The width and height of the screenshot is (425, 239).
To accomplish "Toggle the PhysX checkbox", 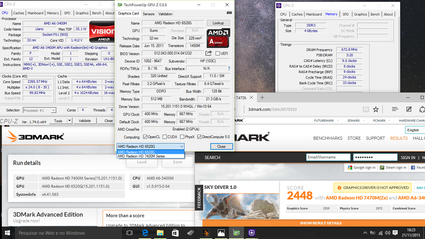I will [x=182, y=137].
